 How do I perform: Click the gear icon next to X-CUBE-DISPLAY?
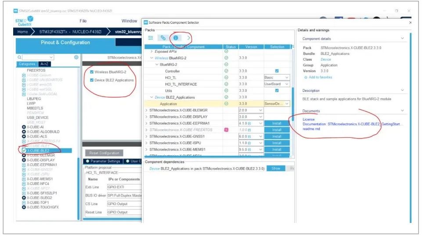(x=24, y=160)
